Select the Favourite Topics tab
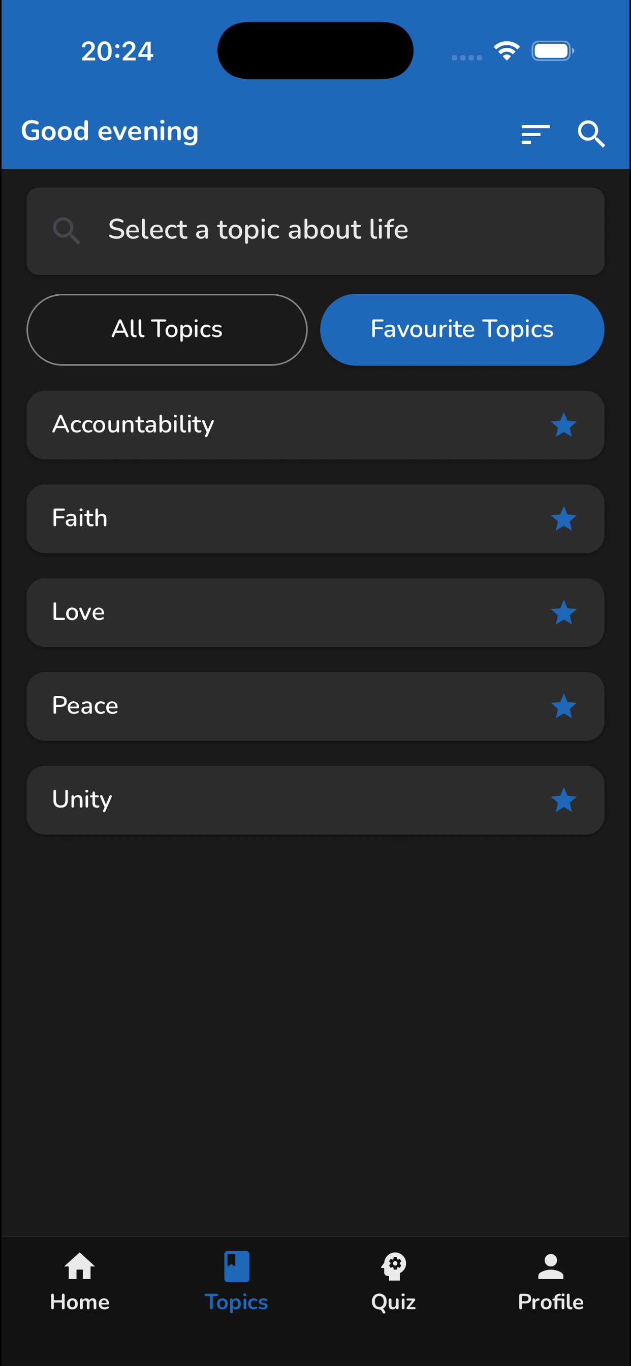This screenshot has height=1366, width=631. click(x=462, y=329)
